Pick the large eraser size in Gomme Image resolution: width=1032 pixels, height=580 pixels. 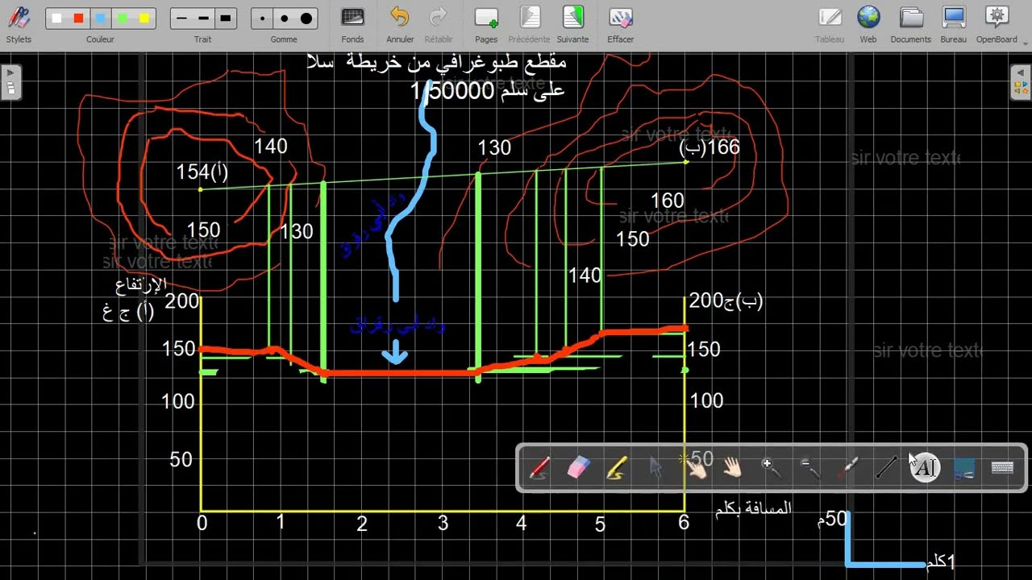point(306,18)
